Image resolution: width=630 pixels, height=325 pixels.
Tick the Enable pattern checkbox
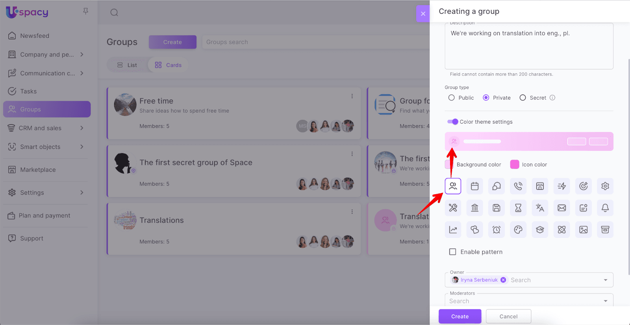453,252
